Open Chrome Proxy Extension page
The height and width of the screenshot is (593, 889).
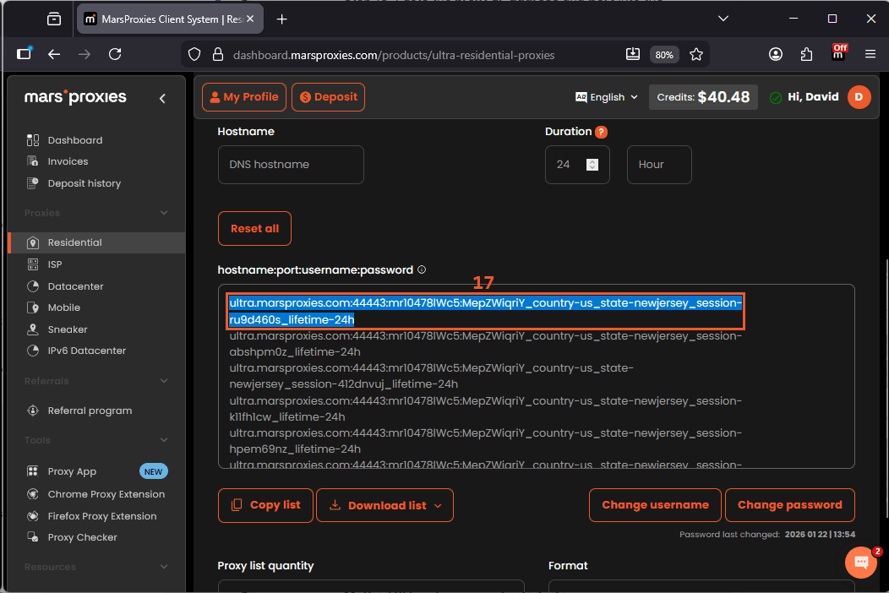click(106, 494)
